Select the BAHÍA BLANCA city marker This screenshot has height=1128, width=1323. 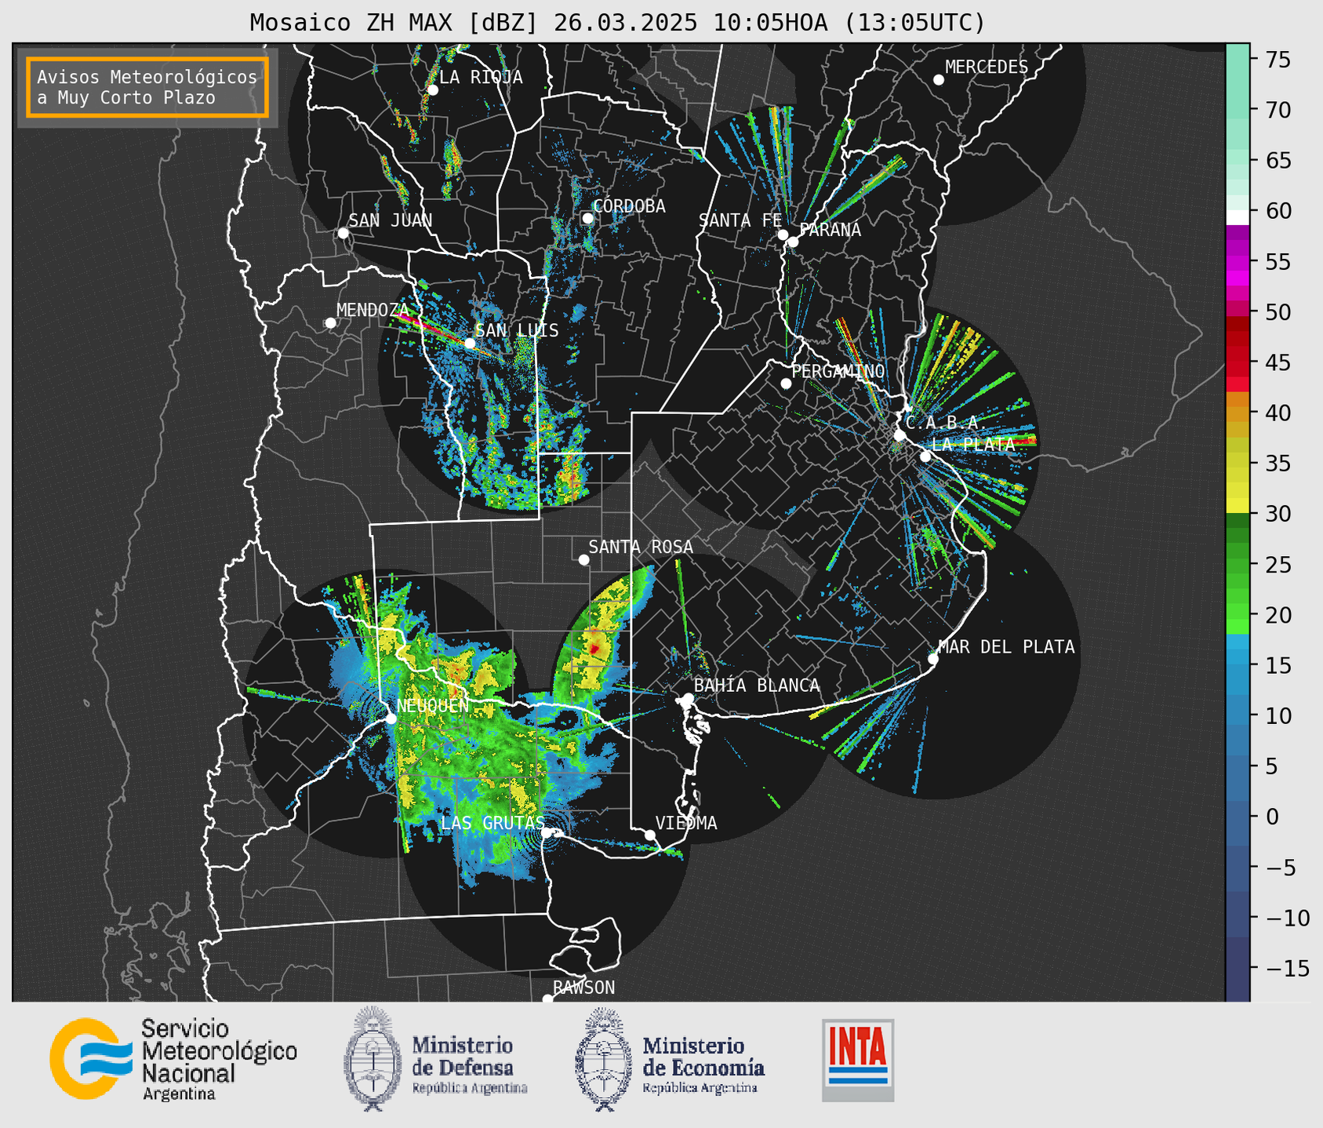tap(688, 698)
